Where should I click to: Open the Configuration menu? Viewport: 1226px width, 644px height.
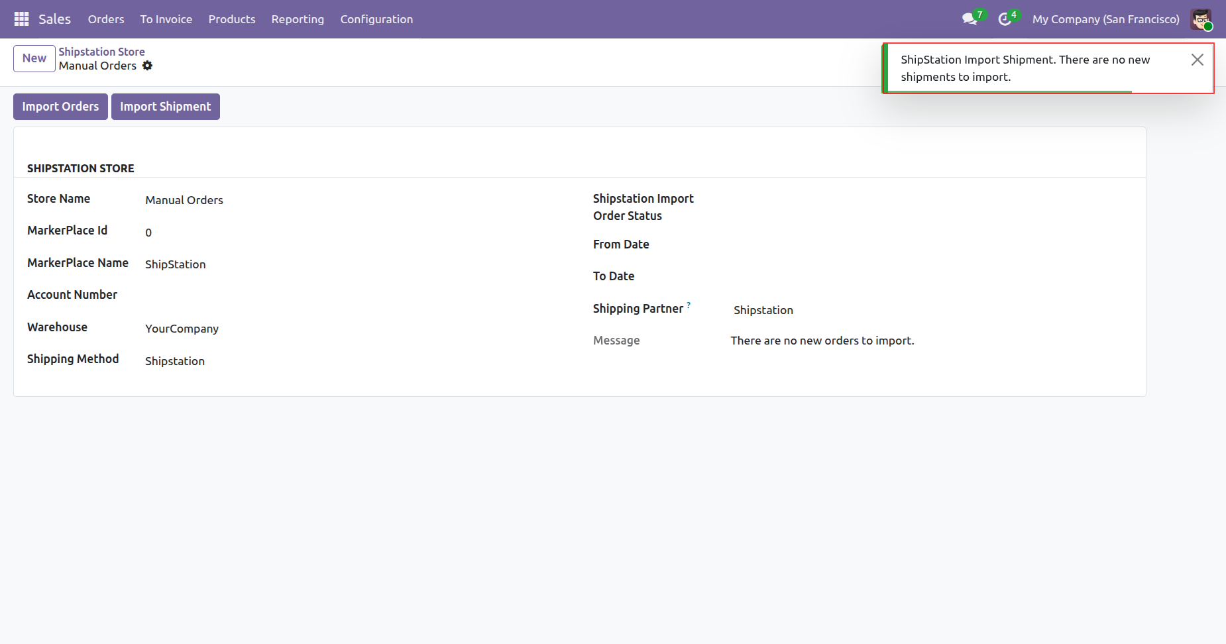(376, 19)
